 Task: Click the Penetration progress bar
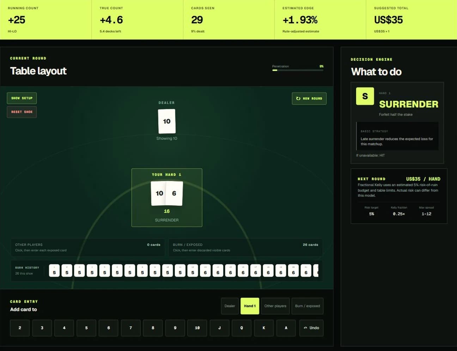point(298,70)
